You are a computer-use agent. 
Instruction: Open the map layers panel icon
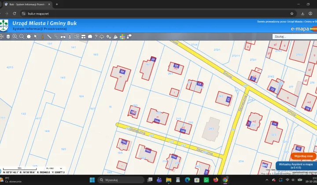(8, 37)
